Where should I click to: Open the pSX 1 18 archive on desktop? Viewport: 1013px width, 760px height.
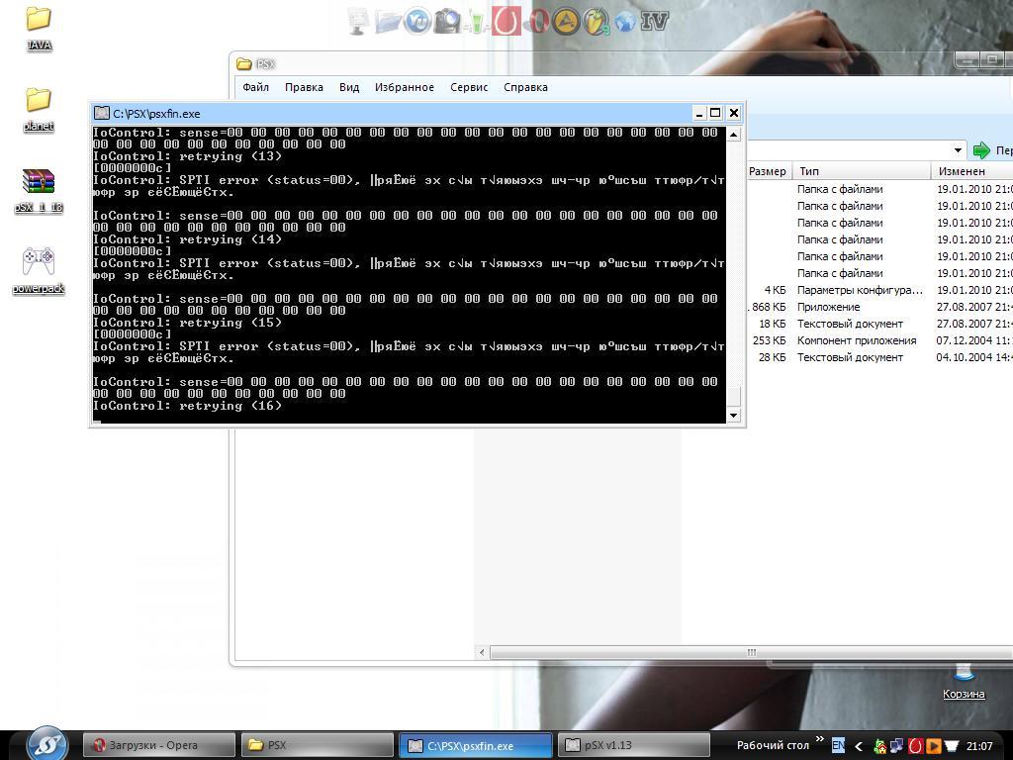coord(39,182)
